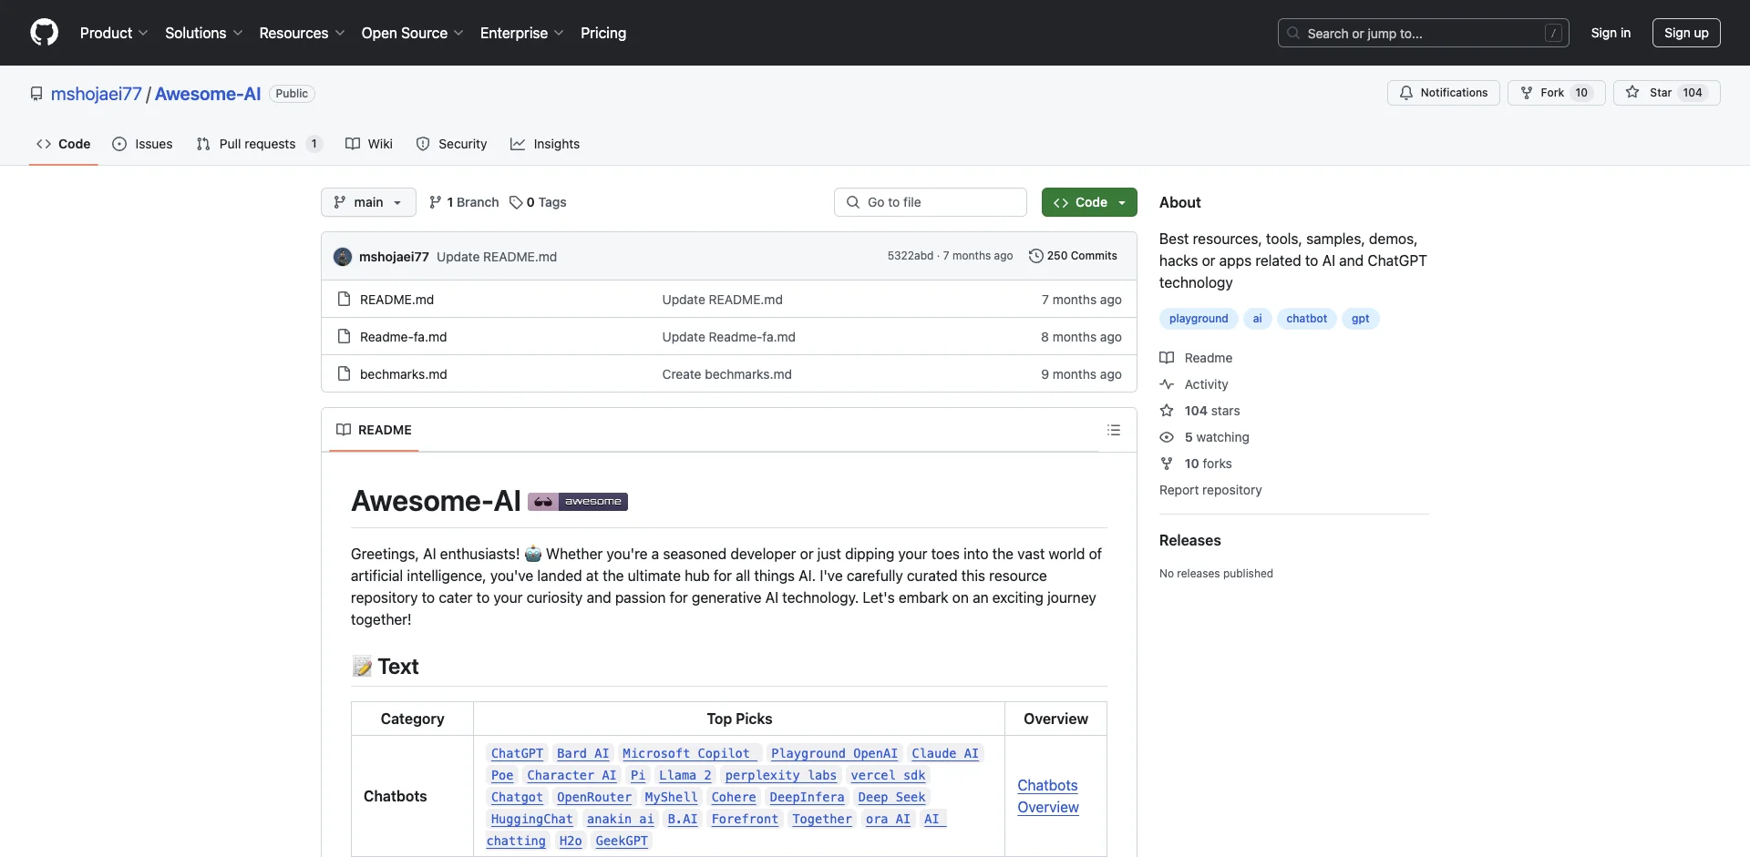Expand the Solutions menu

[x=204, y=33]
